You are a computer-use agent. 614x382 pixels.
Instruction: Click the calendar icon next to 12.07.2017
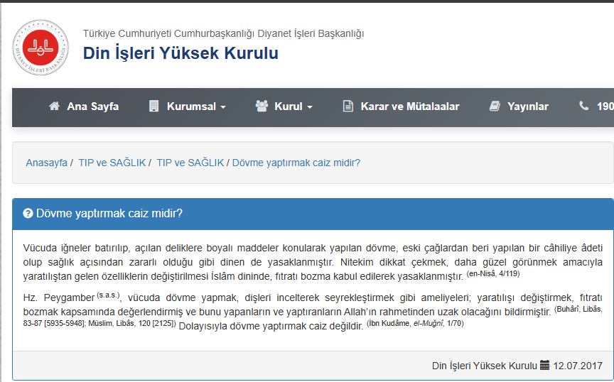[x=544, y=365]
